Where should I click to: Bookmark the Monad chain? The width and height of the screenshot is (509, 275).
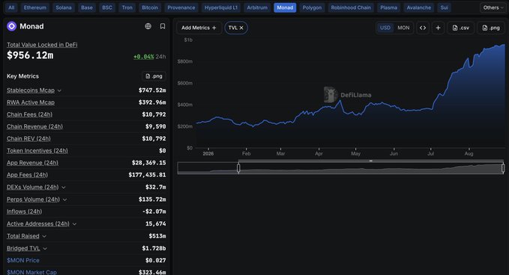163,26
